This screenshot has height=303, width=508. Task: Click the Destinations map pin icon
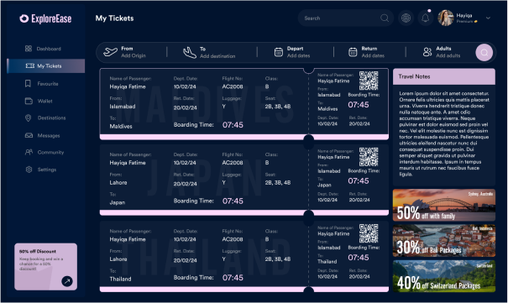(29, 118)
